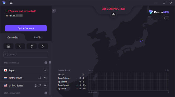Expand the Netherlands server list
This screenshot has width=175, height=97.
[x=45, y=78]
